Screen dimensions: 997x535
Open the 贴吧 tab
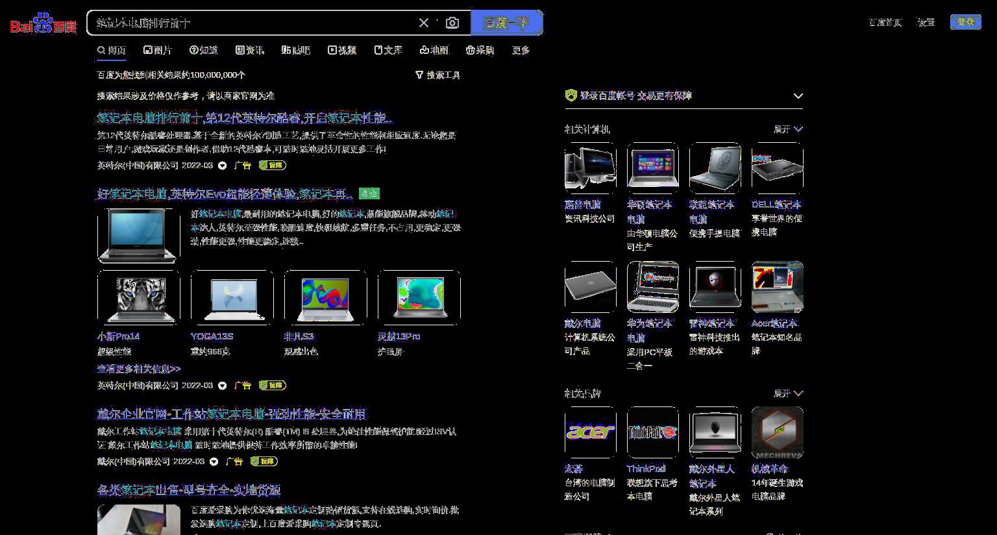[x=296, y=50]
